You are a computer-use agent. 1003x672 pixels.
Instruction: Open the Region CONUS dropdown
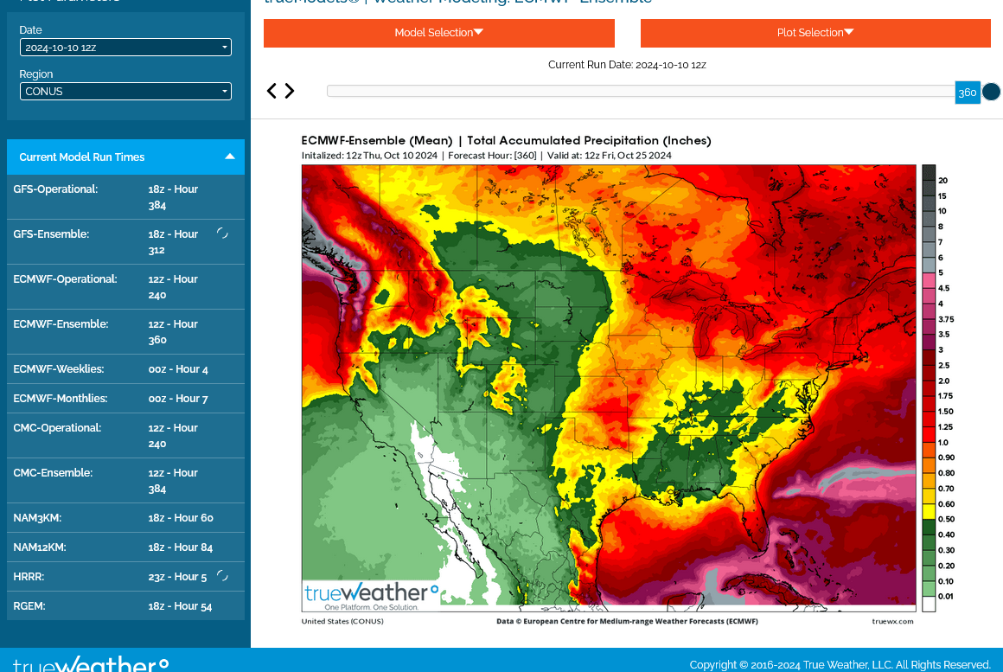(x=125, y=92)
